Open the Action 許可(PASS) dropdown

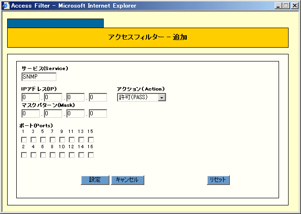coord(161,97)
